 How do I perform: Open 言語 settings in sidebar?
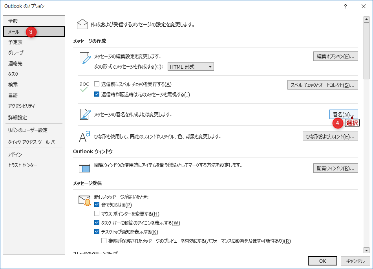[34, 95]
